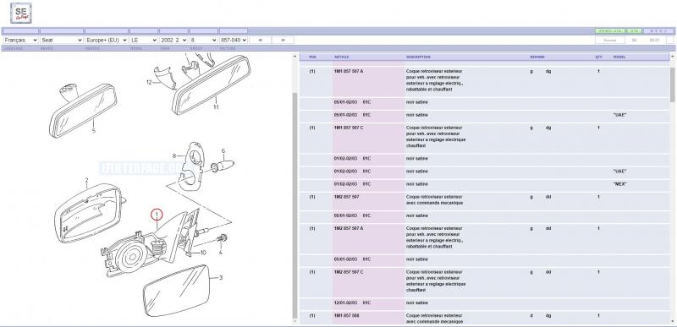Click the mirror gasket plate part 8
The width and height of the screenshot is (677, 327).
191,165
